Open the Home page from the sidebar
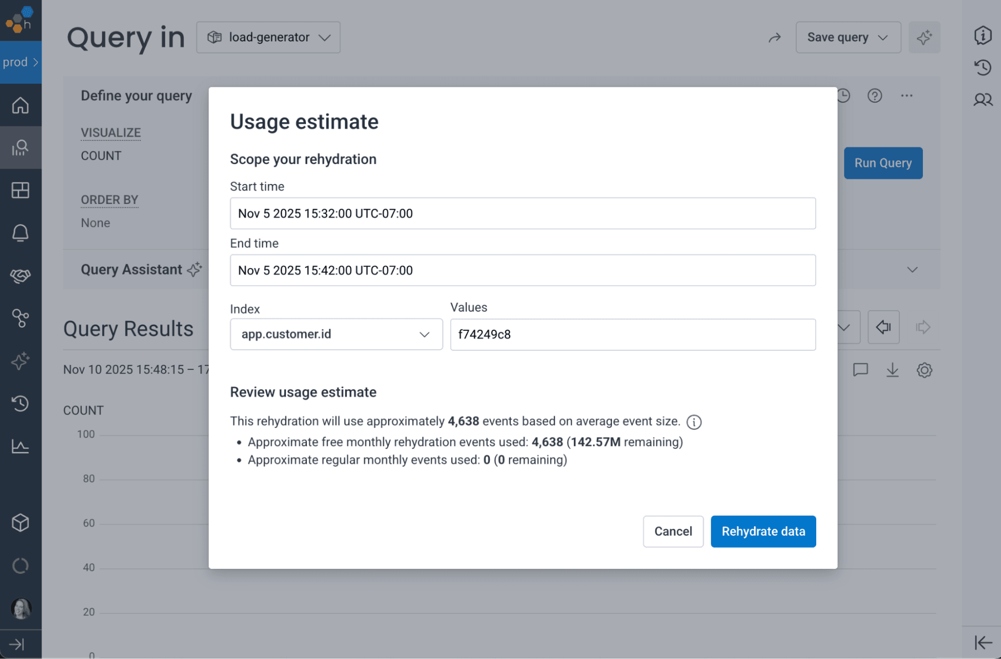Viewport: 1001px width, 659px height. click(x=21, y=106)
